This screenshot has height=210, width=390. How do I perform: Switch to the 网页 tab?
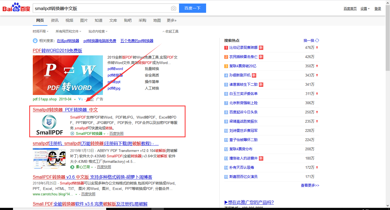[40, 20]
